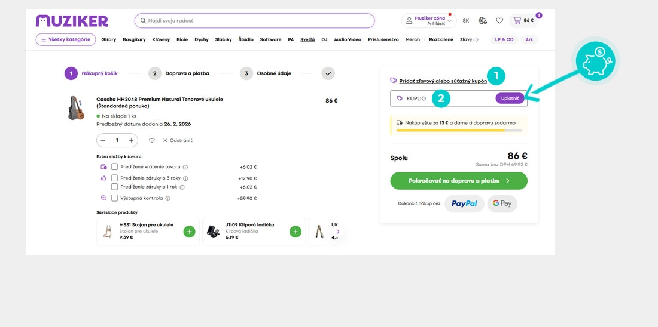Viewport: 658px width, 327px height.
Task: Increase quantity with plus button
Action: pos(132,140)
